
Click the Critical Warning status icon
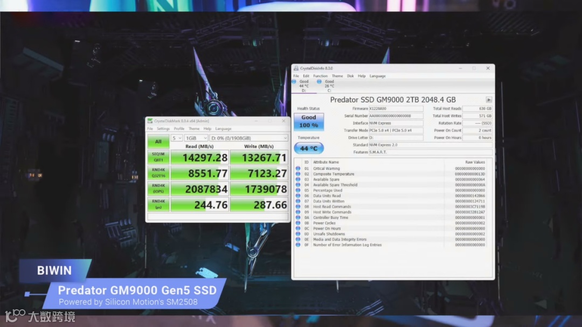(297, 168)
